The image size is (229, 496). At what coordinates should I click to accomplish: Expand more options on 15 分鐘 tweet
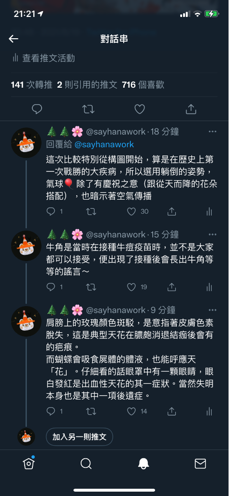pyautogui.click(x=213, y=234)
